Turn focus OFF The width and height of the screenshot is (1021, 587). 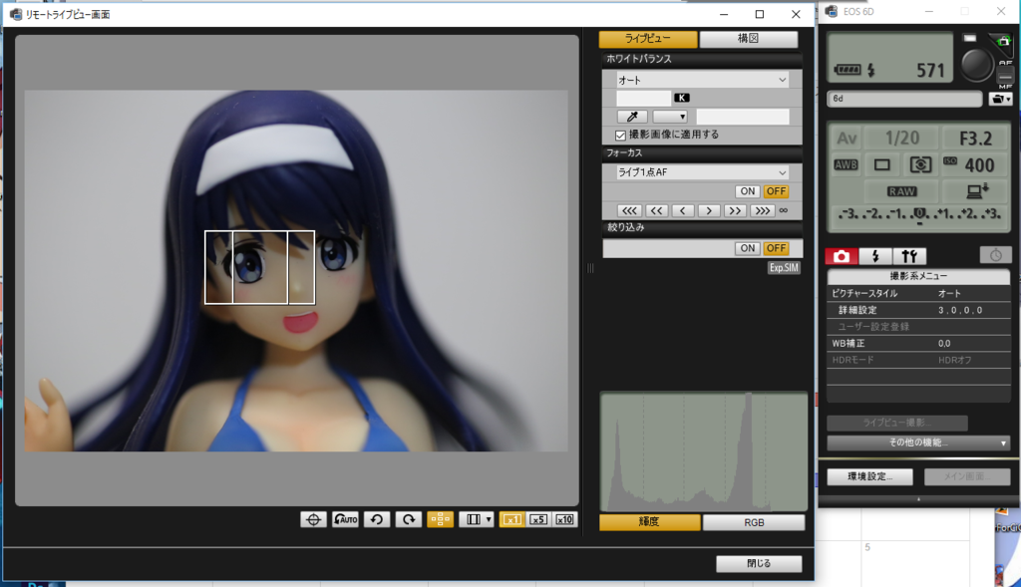(776, 191)
